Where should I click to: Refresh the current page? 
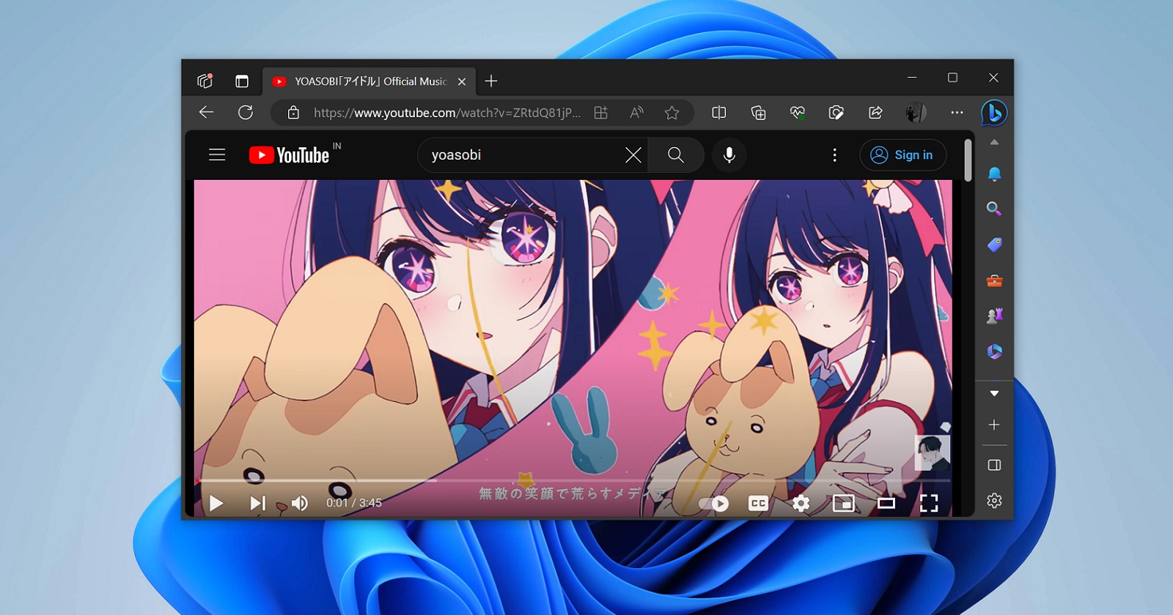pyautogui.click(x=246, y=112)
